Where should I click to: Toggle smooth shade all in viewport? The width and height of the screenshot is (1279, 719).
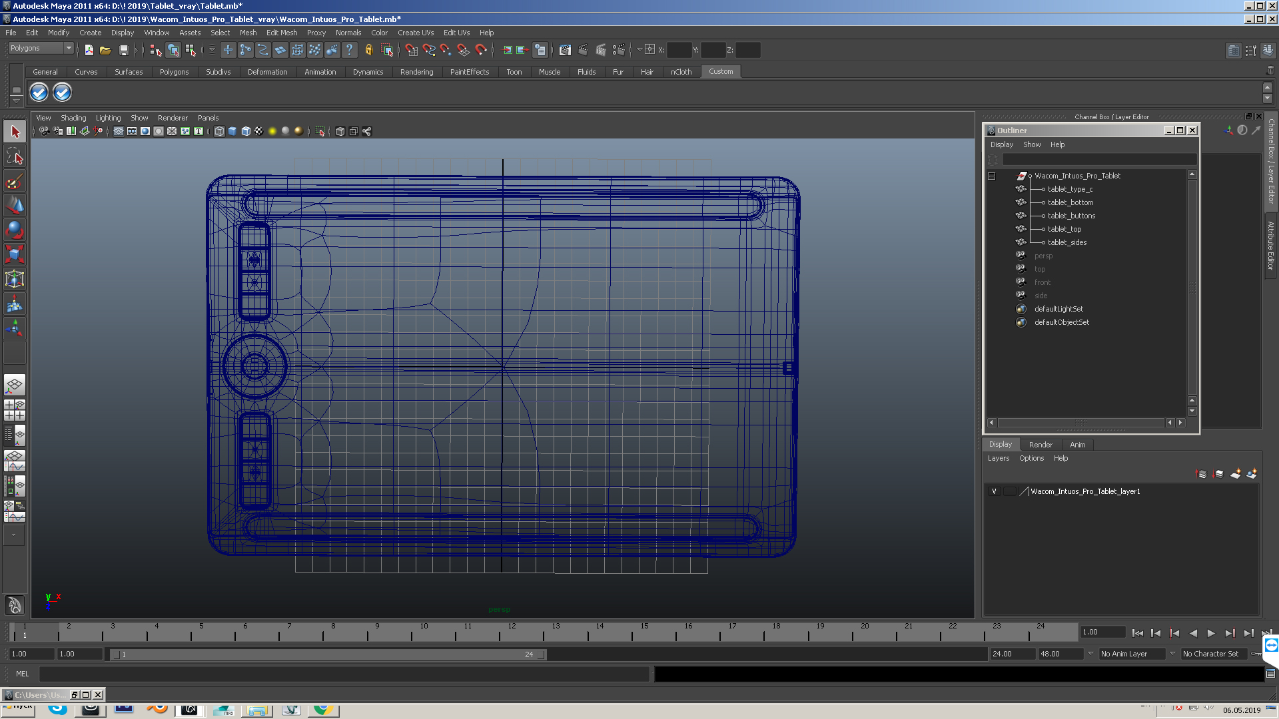pos(232,131)
